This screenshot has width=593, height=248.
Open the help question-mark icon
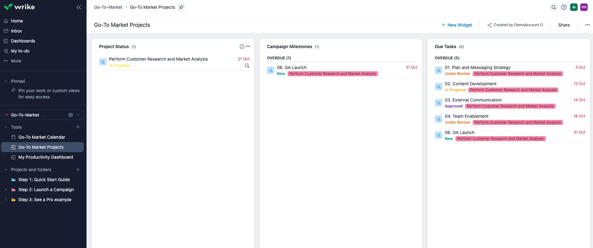564,7
